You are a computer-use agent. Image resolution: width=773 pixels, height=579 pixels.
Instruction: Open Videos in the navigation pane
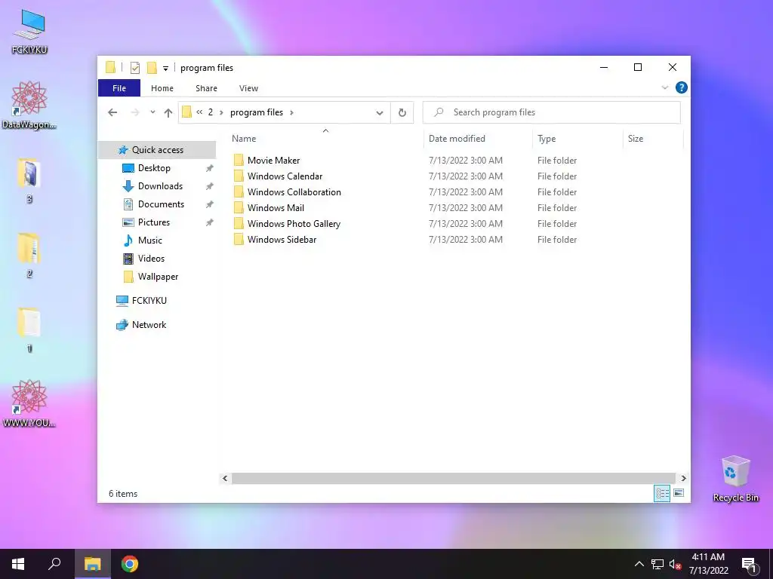(x=151, y=259)
